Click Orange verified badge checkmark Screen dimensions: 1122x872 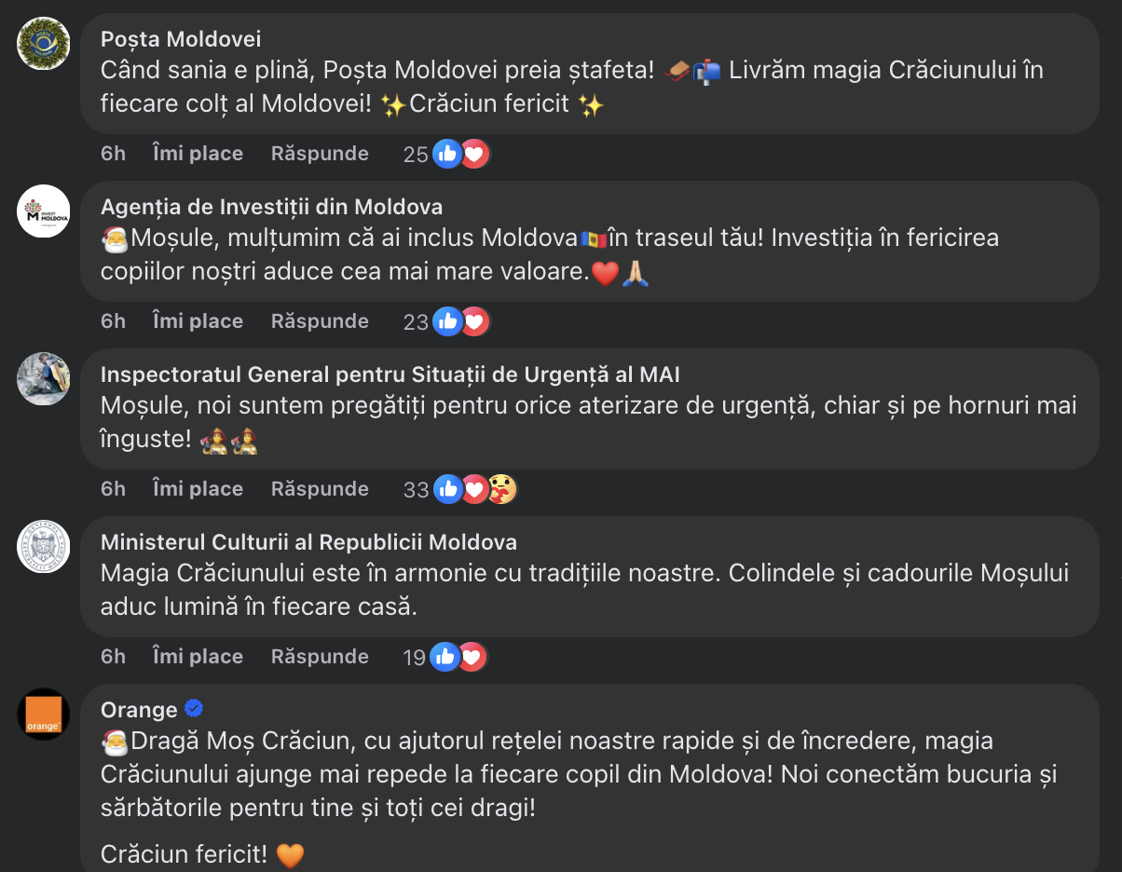(194, 709)
